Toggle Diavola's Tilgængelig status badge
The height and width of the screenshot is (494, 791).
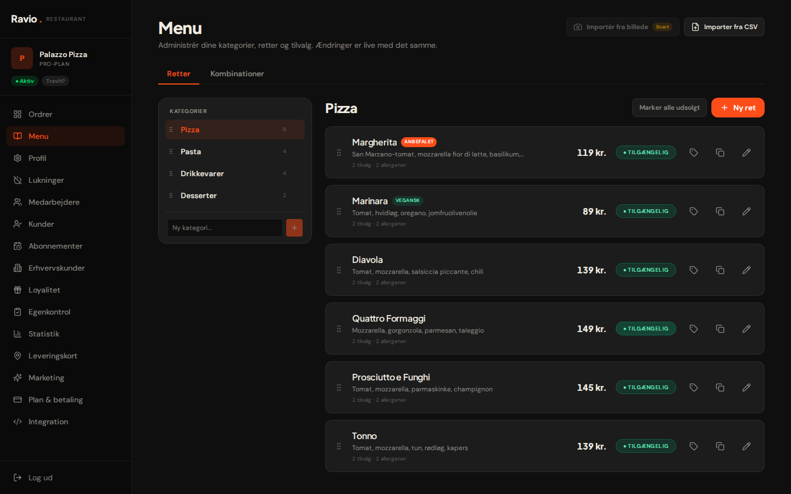pos(646,270)
